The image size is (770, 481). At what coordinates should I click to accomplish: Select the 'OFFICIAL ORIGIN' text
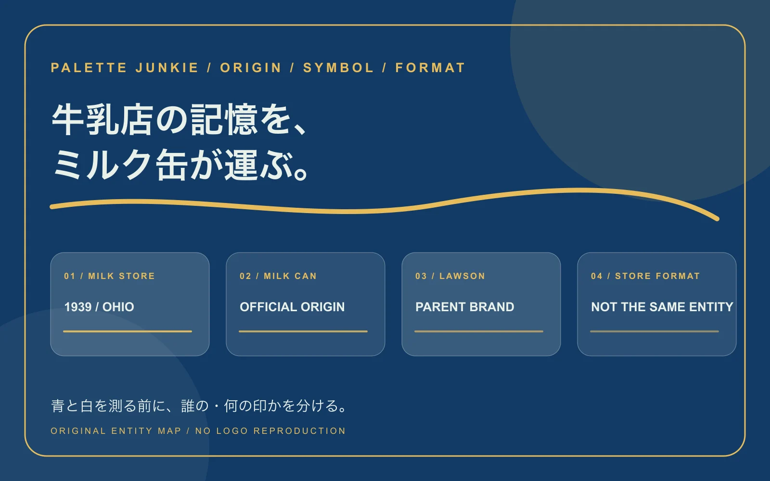(292, 307)
